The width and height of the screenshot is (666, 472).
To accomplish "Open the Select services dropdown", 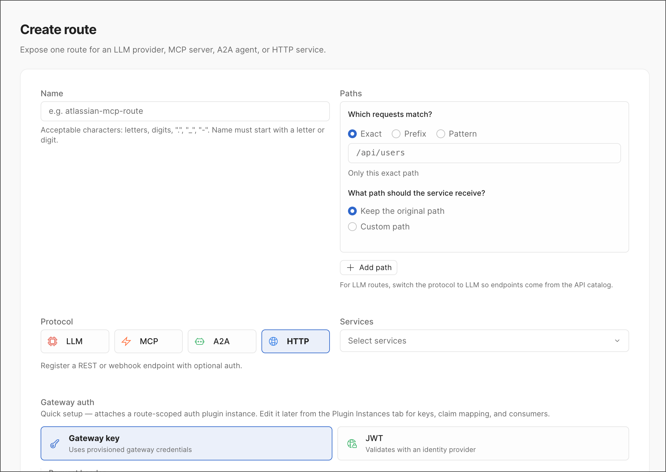I will [484, 341].
